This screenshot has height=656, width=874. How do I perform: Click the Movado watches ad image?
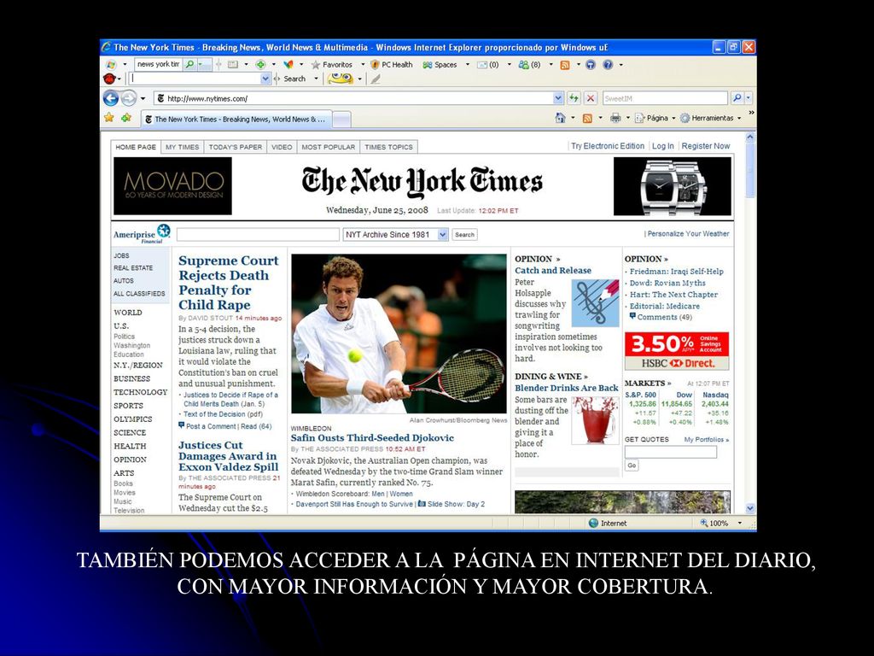click(x=673, y=186)
